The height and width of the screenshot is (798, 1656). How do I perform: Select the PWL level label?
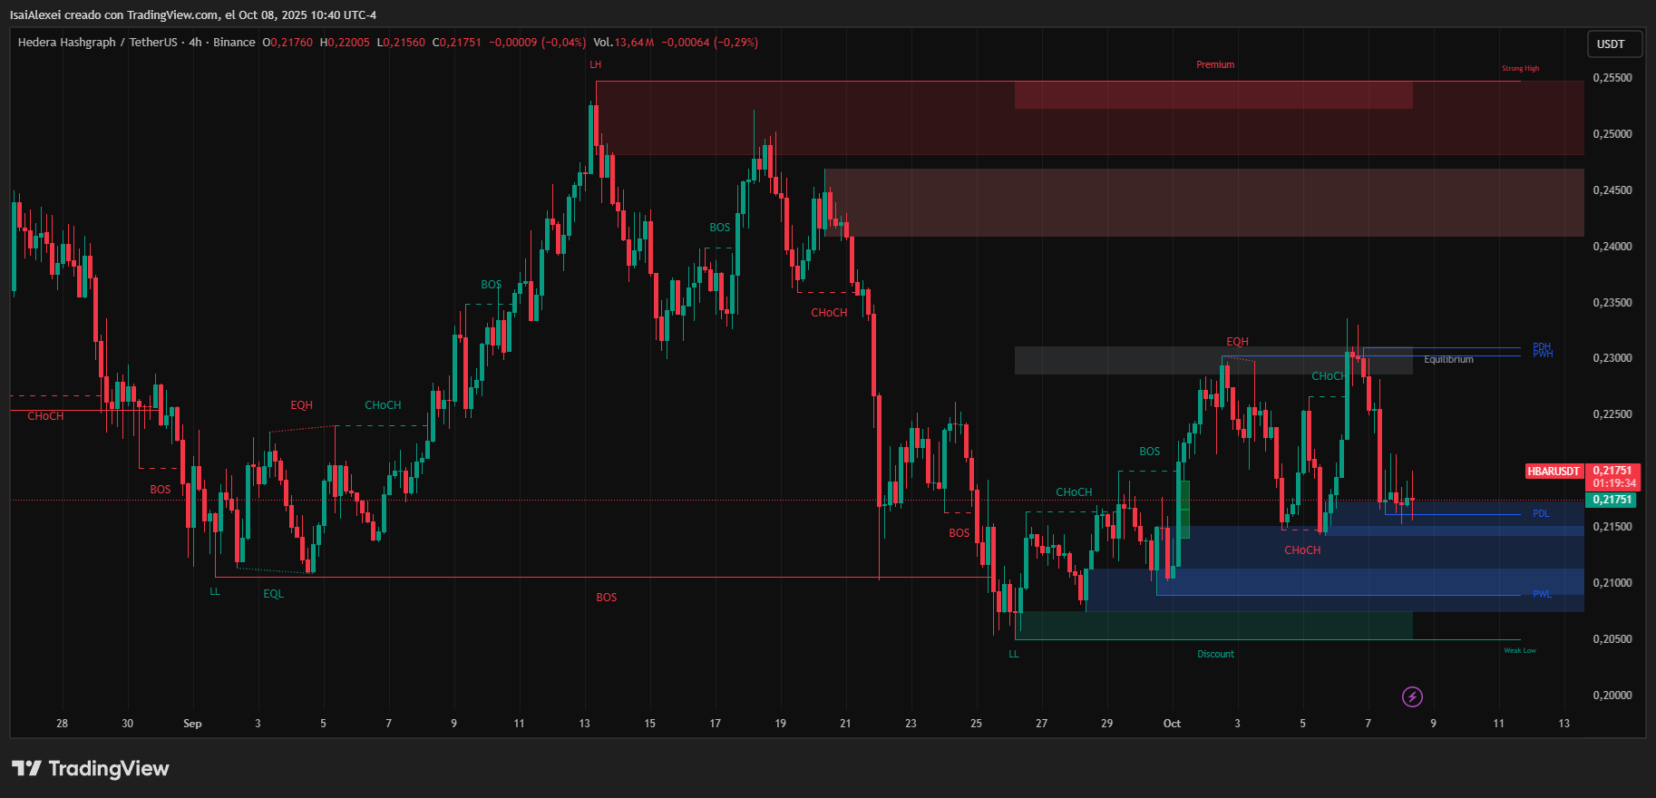point(1542,595)
